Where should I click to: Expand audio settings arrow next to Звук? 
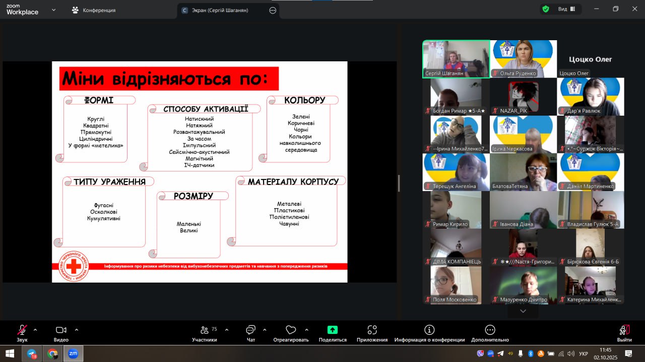coord(35,330)
